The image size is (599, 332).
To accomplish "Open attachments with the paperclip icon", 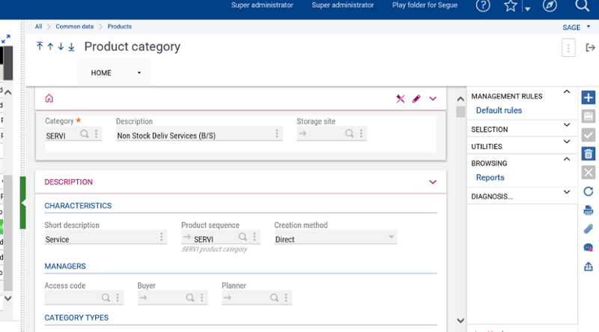I will click(x=589, y=229).
